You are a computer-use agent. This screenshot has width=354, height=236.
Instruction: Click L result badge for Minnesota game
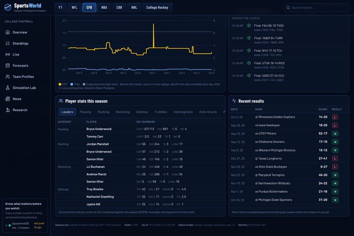[335, 117]
